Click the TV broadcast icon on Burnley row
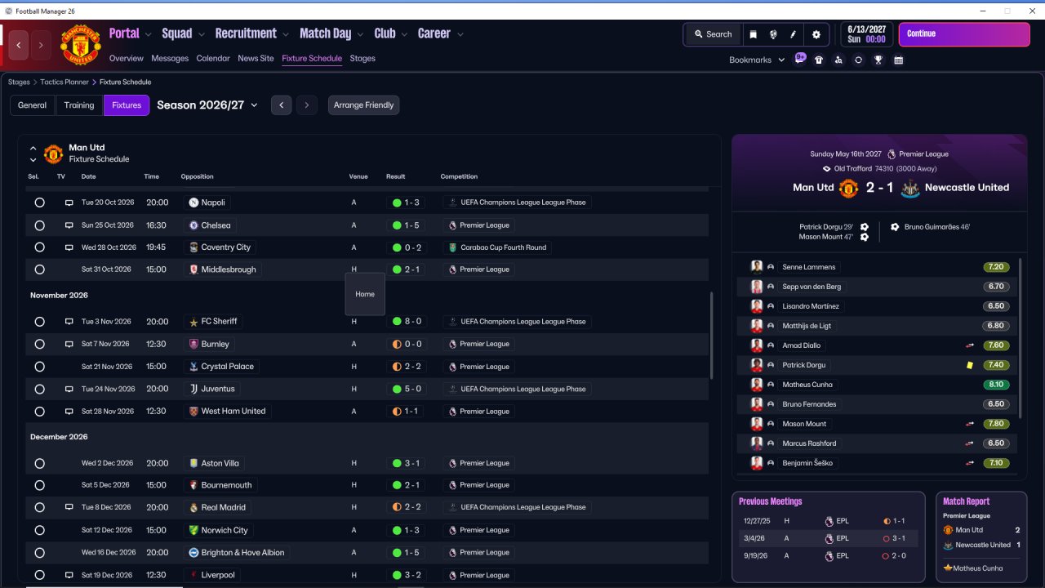The height and width of the screenshot is (588, 1045). 69,345
